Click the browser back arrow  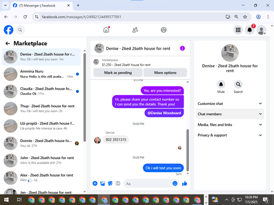[6, 17]
